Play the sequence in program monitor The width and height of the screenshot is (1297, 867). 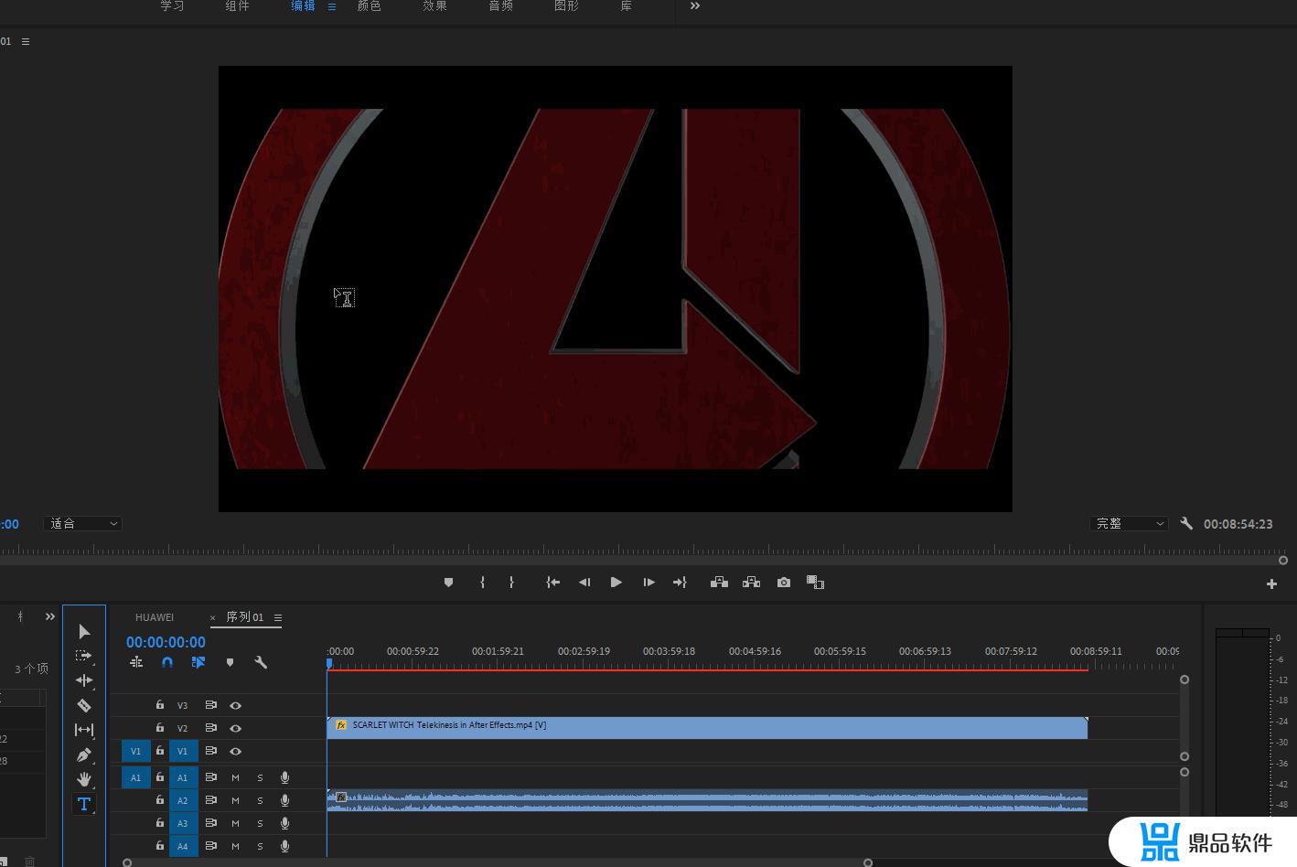click(x=616, y=583)
